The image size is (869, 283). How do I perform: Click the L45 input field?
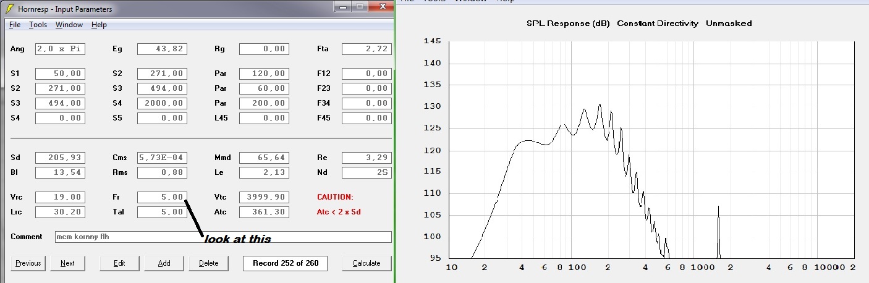click(264, 118)
